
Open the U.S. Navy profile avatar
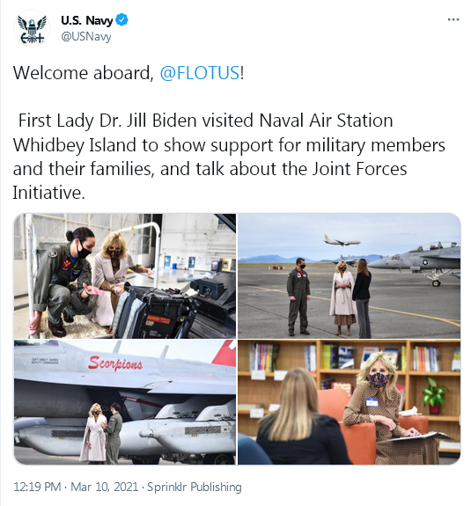pyautogui.click(x=32, y=28)
